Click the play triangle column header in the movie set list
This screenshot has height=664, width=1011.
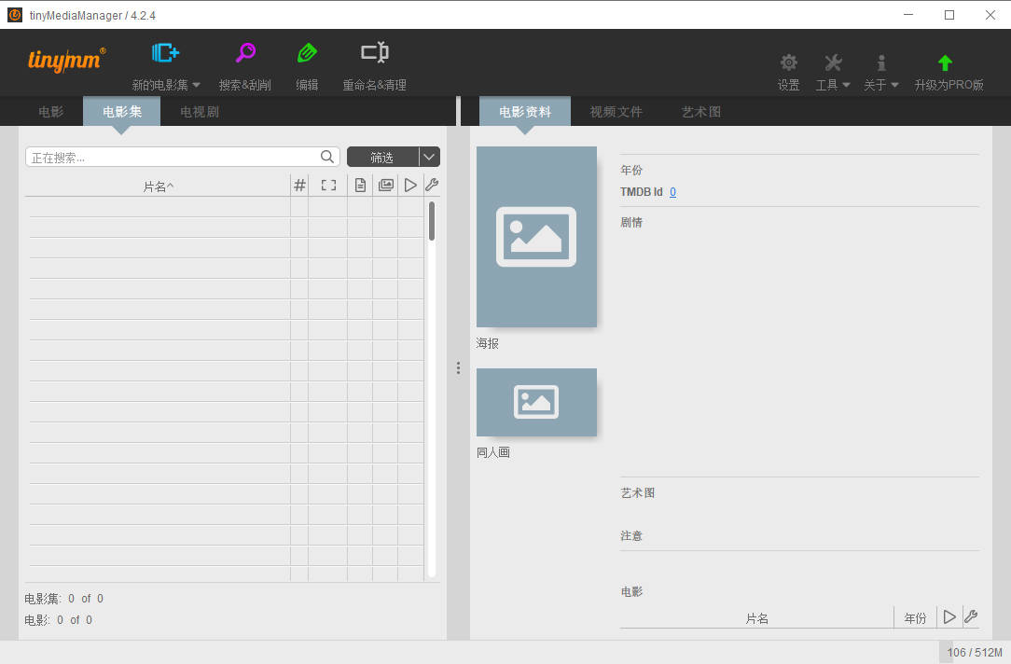click(x=410, y=186)
